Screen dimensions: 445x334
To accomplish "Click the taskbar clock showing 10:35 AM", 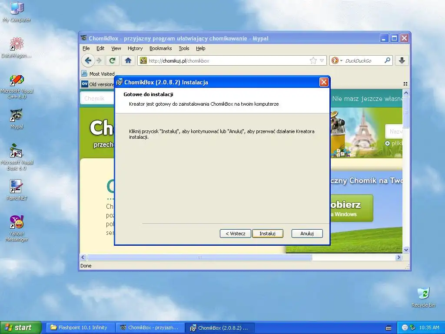I will (429, 327).
